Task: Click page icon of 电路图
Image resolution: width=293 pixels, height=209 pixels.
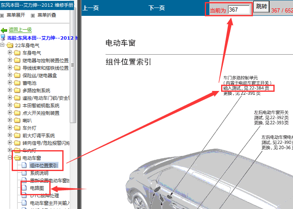Action: pyautogui.click(x=24, y=188)
